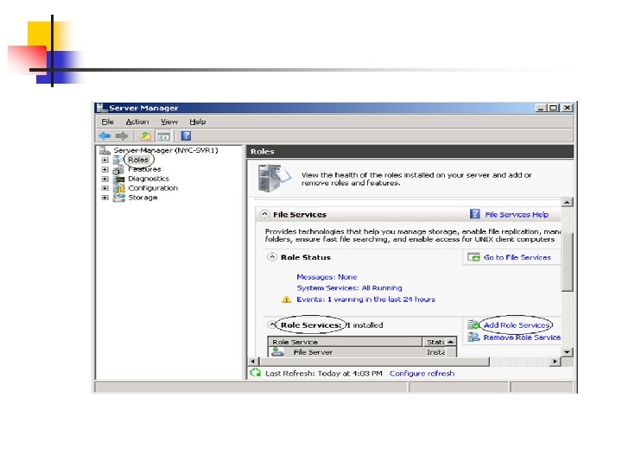Expand the Diagnostics tree node

[x=105, y=179]
